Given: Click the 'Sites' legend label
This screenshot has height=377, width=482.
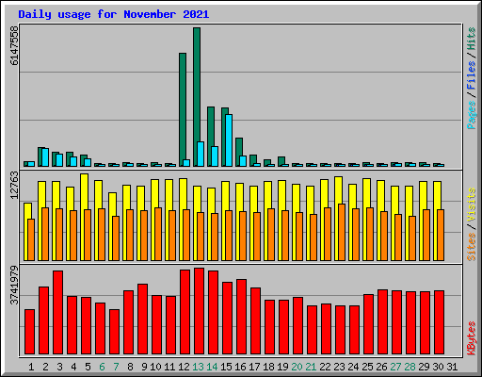Looking at the screenshot, I should tap(471, 247).
